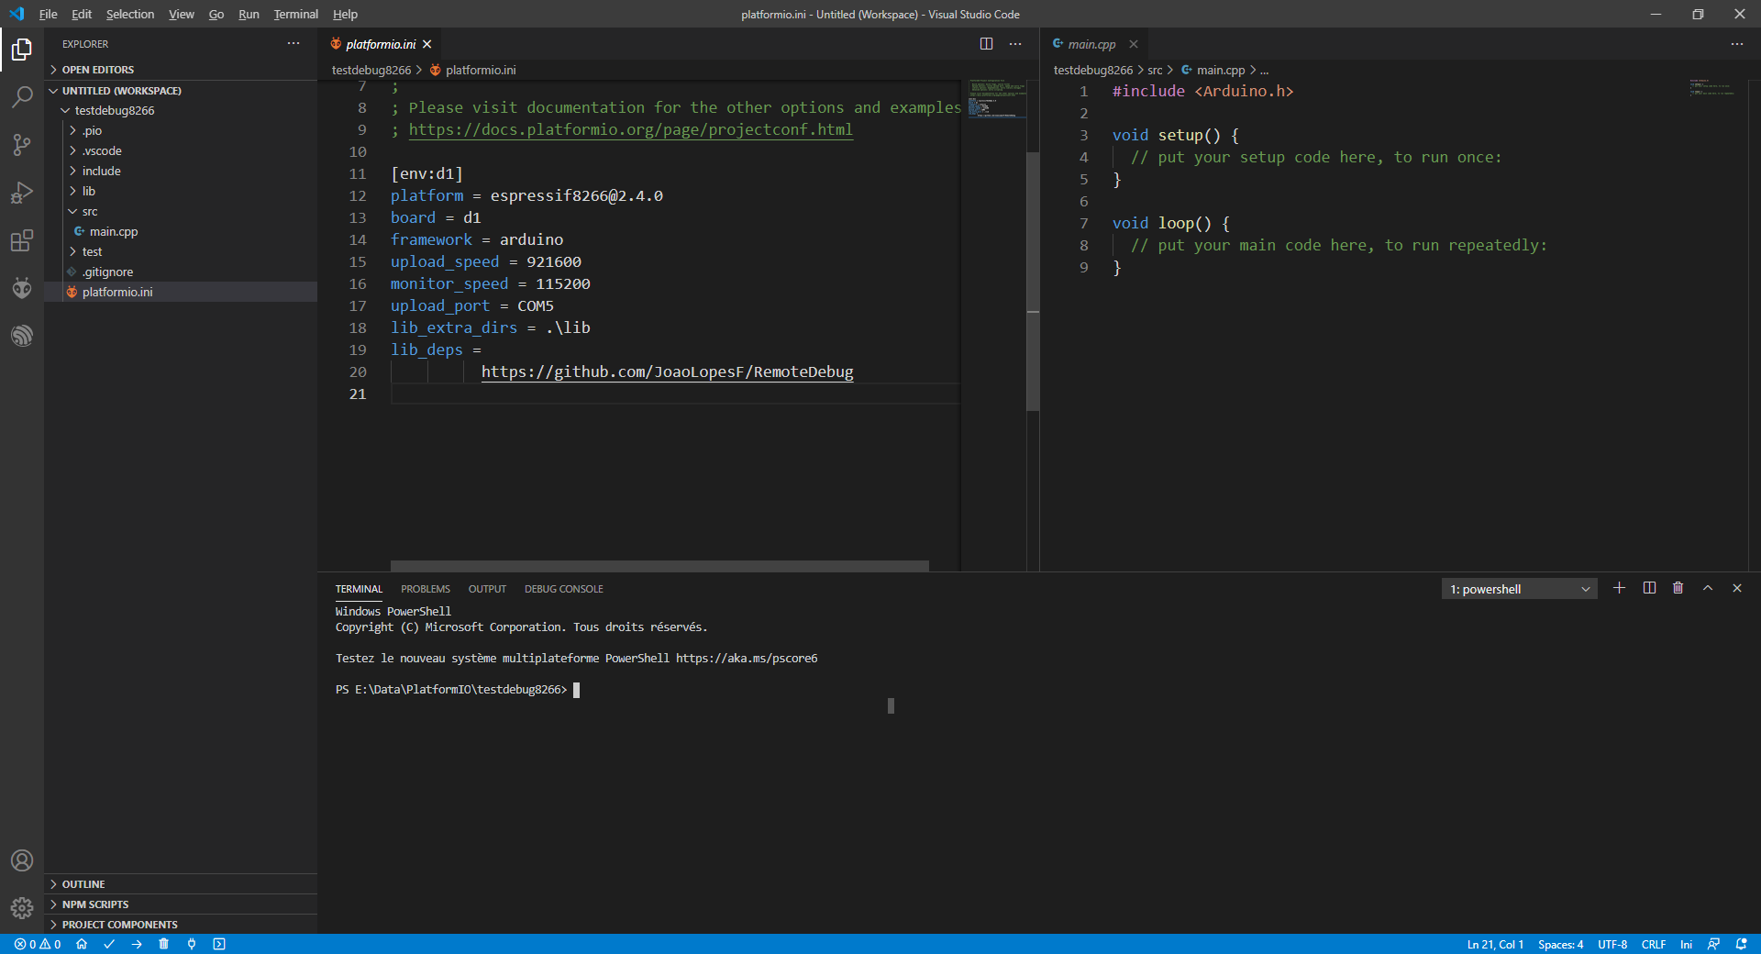Image resolution: width=1761 pixels, height=954 pixels.
Task: Open main.cpp in the explorer tree
Action: [x=181, y=231]
